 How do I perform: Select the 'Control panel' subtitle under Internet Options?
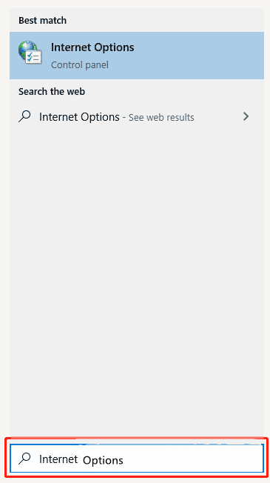pyautogui.click(x=80, y=65)
